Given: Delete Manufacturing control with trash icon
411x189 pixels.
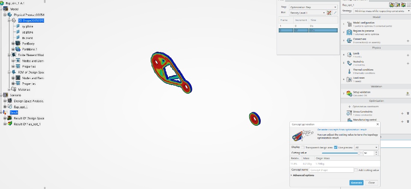Looking at the screenshot, I should (x=408, y=121).
